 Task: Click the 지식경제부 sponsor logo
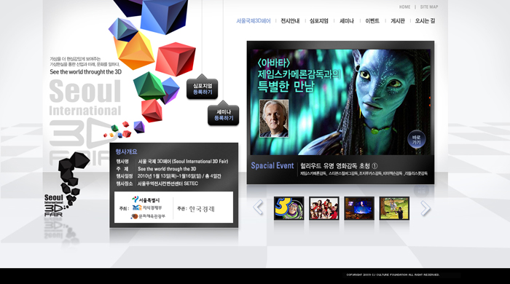pyautogui.click(x=147, y=208)
